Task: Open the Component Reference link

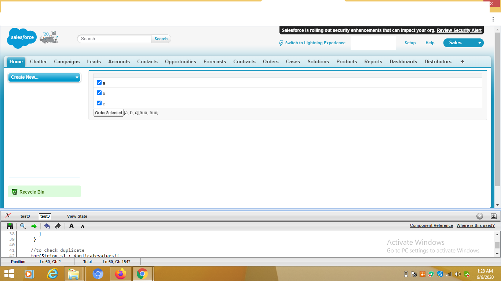Action: [431, 225]
